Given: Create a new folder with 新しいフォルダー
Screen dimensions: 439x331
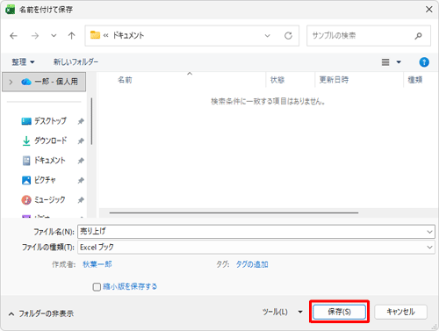Looking at the screenshot, I should (x=76, y=61).
